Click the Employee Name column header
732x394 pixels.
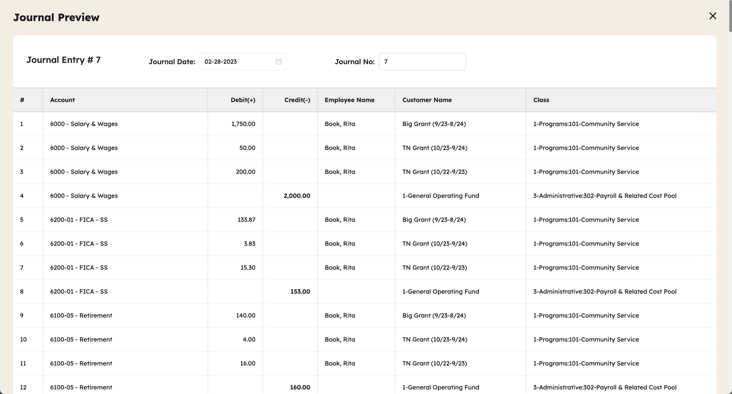click(349, 100)
